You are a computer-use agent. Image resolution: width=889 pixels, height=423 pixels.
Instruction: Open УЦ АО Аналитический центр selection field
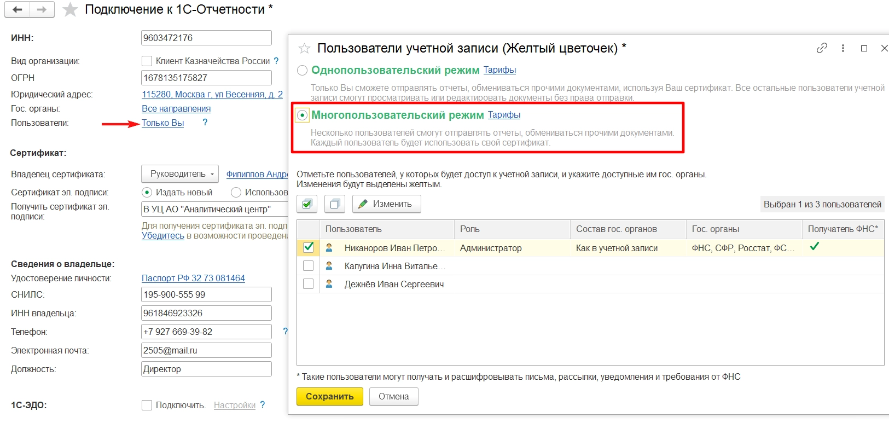pos(214,209)
